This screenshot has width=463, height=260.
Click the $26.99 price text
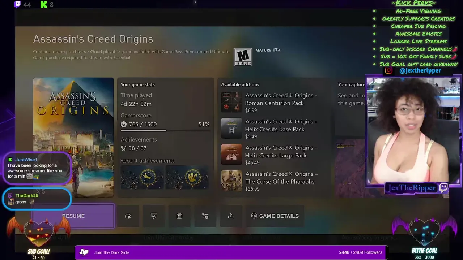[252, 189]
